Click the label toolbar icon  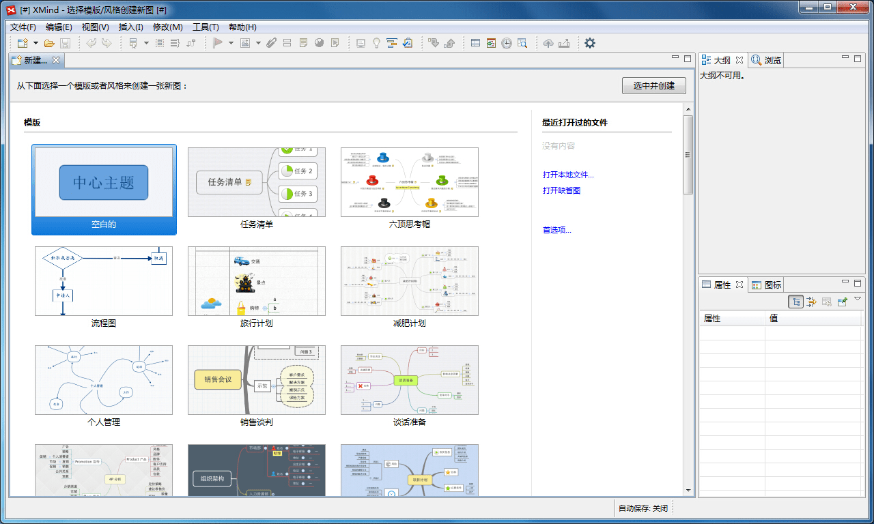click(x=287, y=43)
